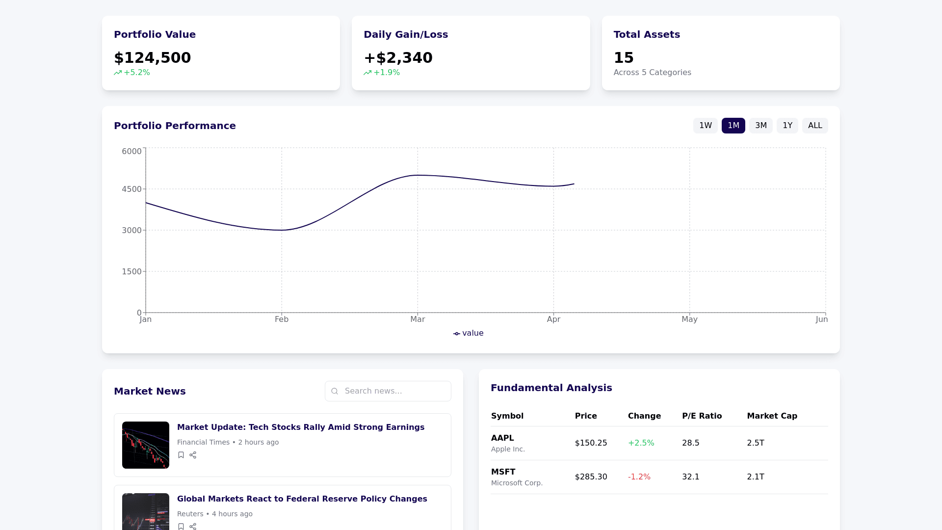Click the search magnifier icon in Market News

click(x=335, y=391)
